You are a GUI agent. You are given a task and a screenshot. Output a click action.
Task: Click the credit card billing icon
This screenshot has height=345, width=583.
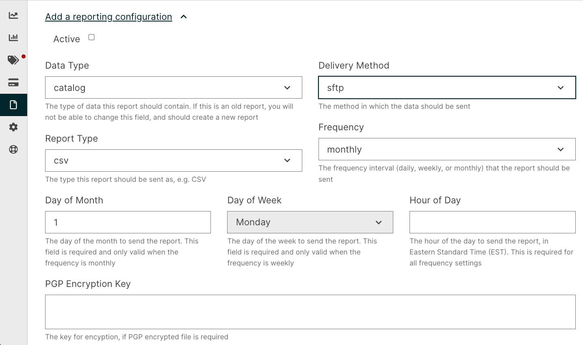click(13, 82)
